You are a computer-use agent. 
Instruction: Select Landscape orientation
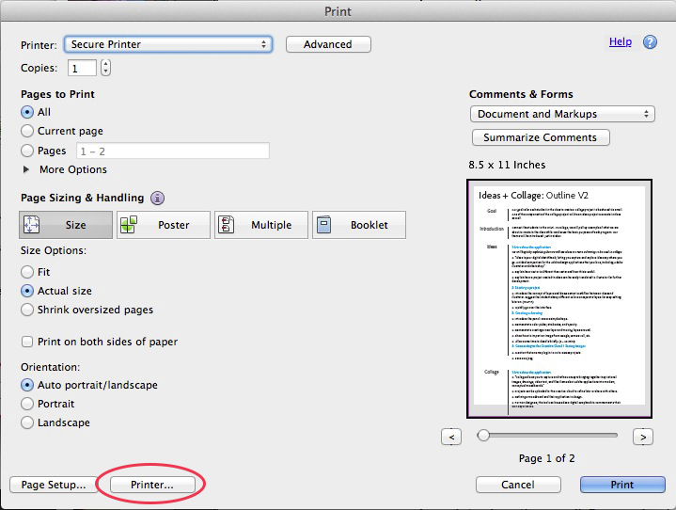point(28,422)
